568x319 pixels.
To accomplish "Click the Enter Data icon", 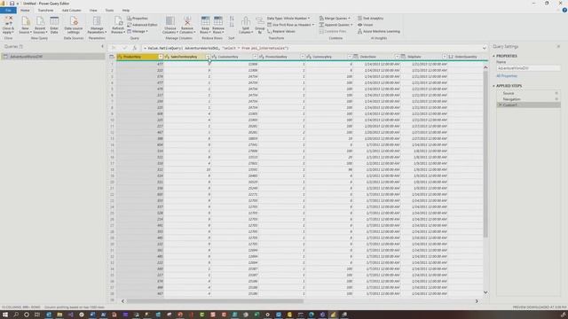I will pos(54,21).
